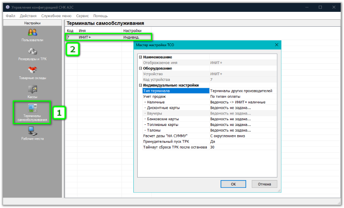
Task: Open the Файл menu
Action: click(10, 16)
